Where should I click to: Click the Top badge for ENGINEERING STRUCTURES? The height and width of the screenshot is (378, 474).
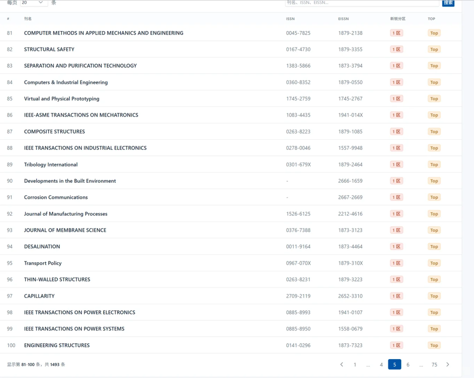(x=434, y=346)
